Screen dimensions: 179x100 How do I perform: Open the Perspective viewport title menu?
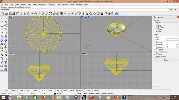86,17
